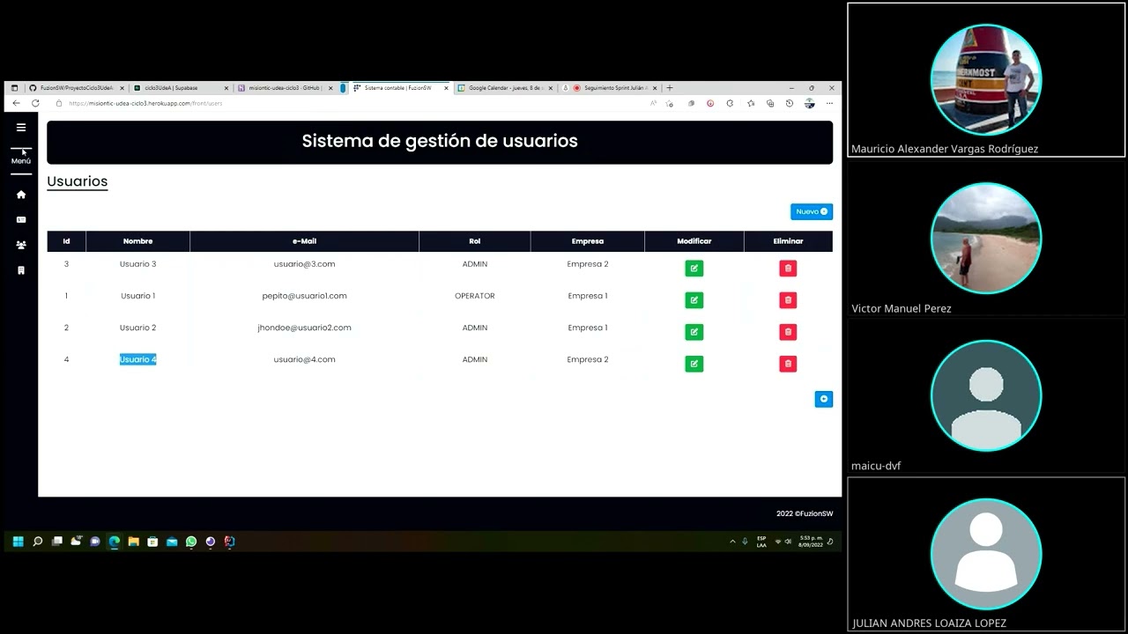Screen dimensions: 1128x634
Task: Click the Usuarios heading
Action: [77, 181]
